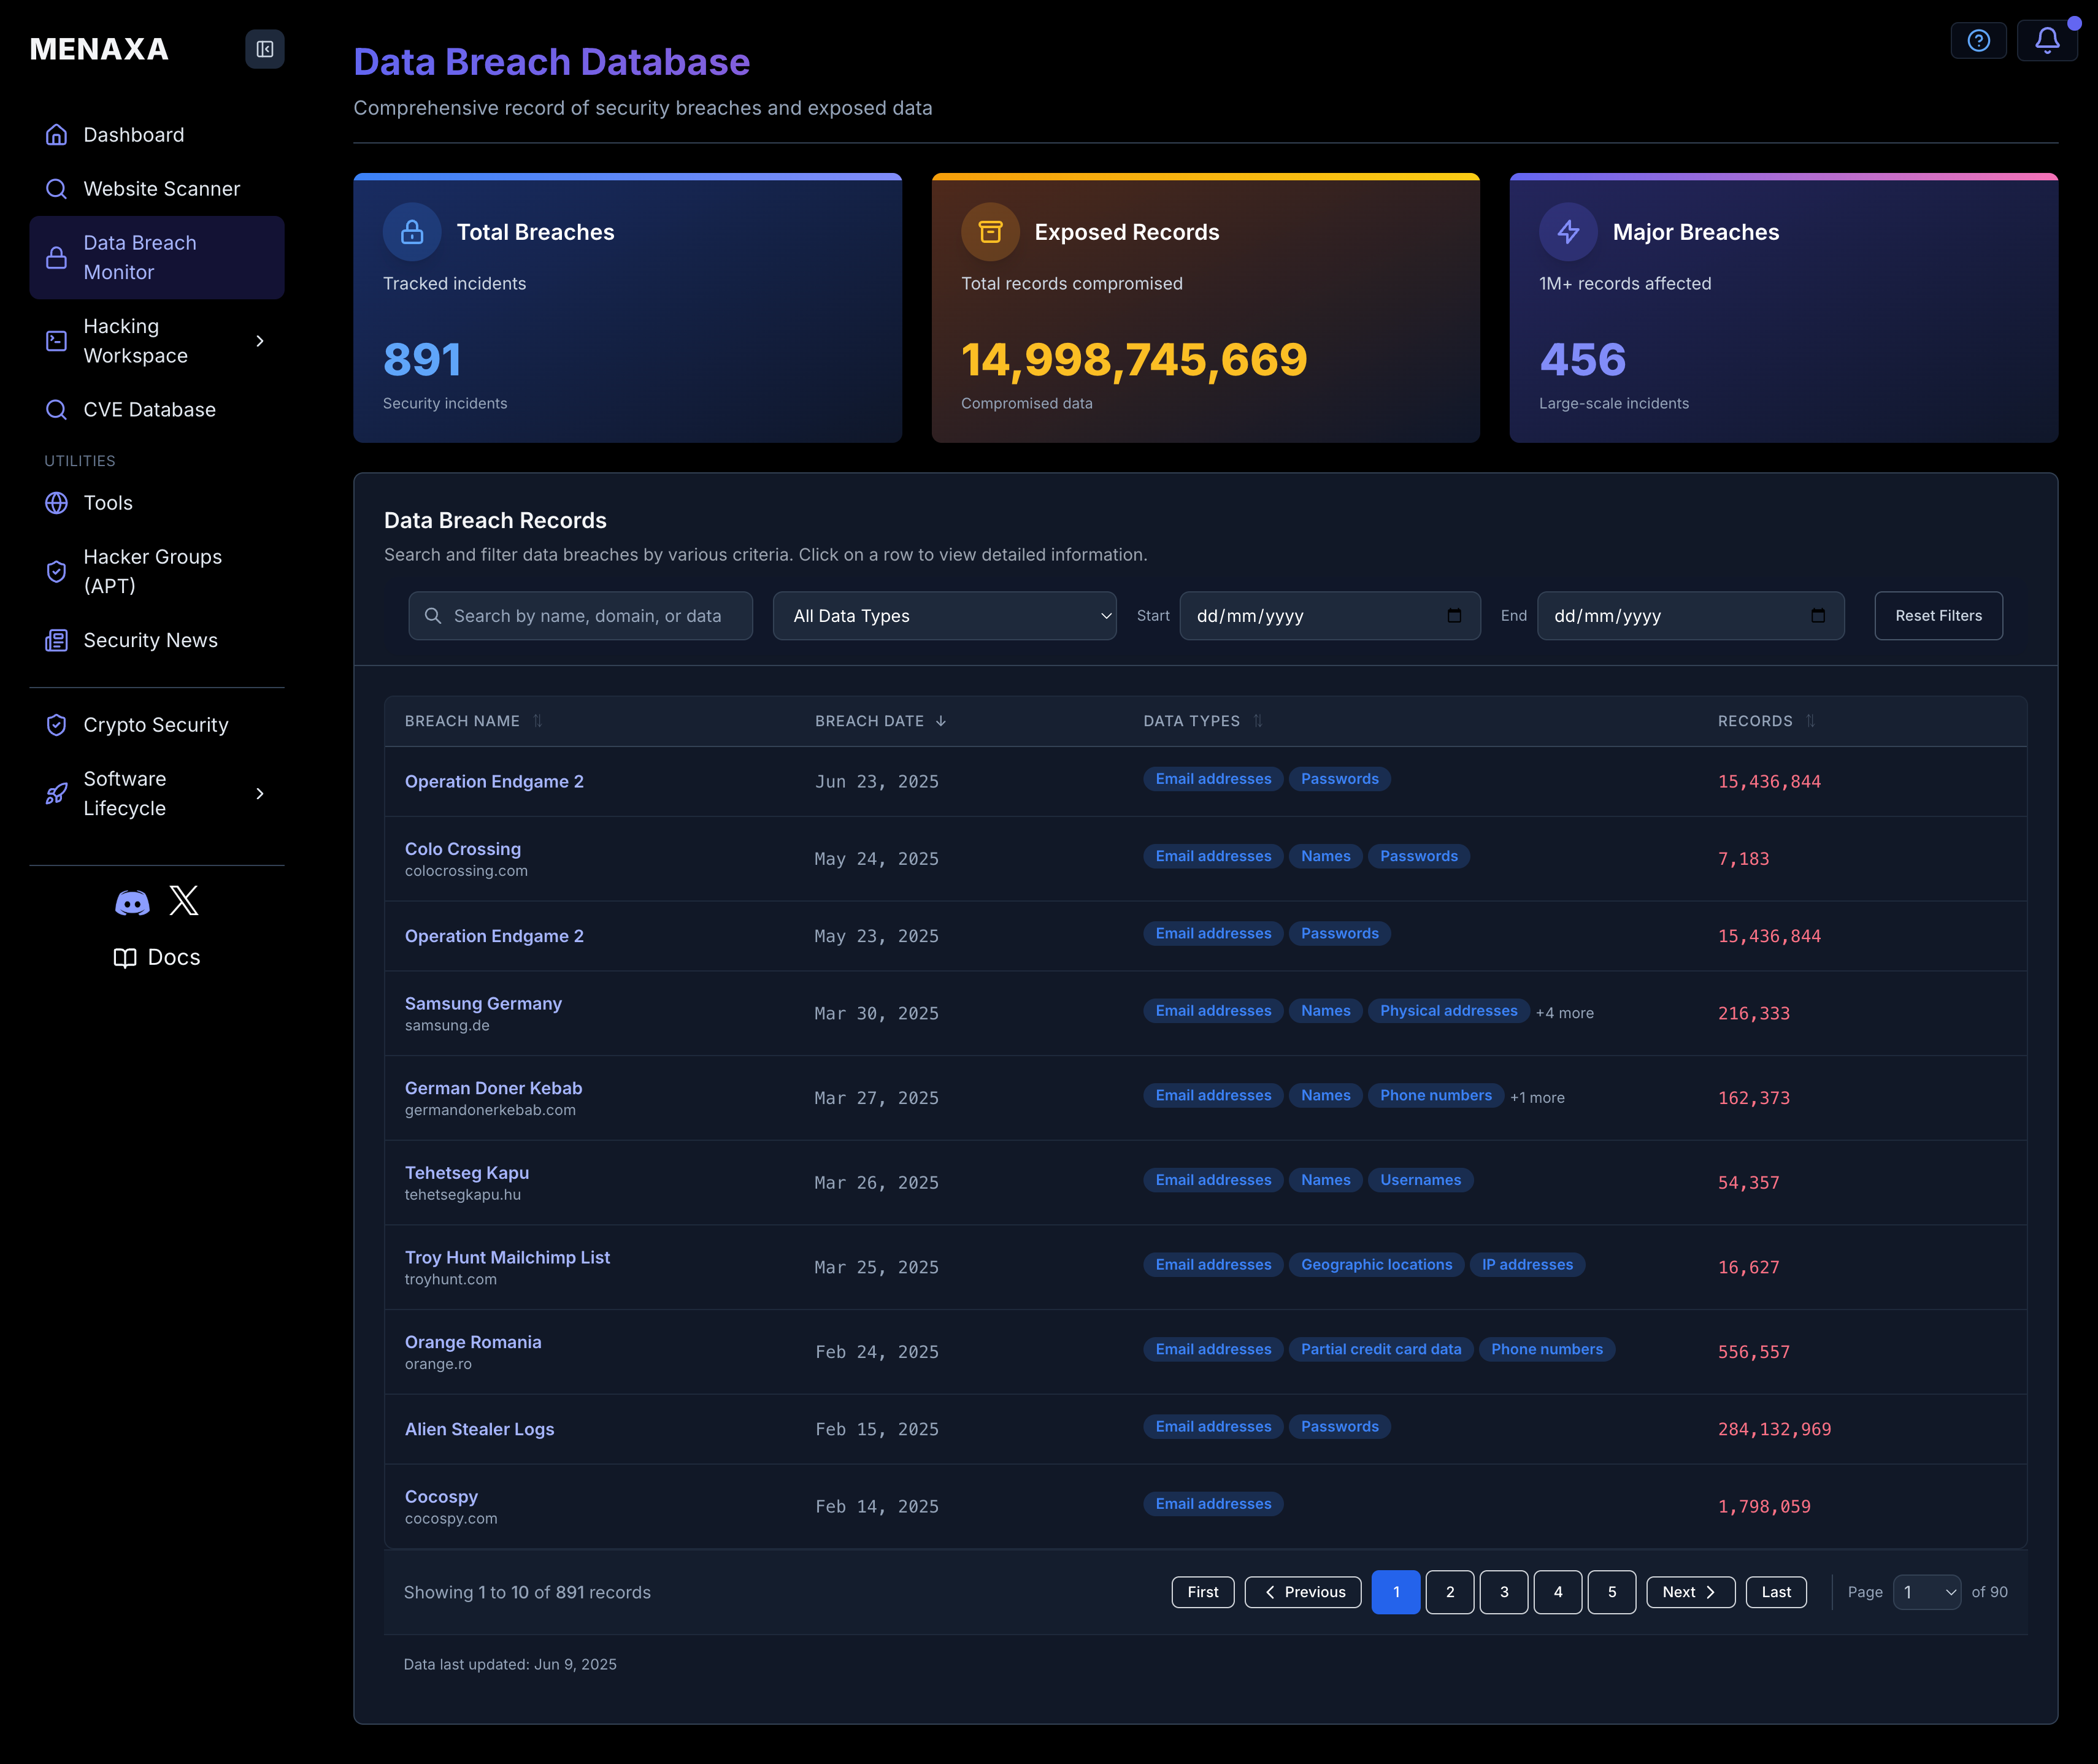2098x1764 pixels.
Task: Click the End date field
Action: (1690, 616)
